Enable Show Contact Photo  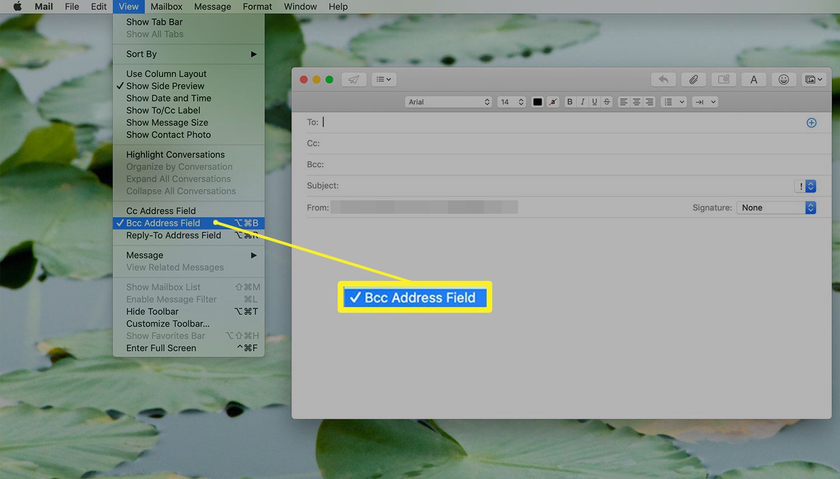click(x=189, y=135)
